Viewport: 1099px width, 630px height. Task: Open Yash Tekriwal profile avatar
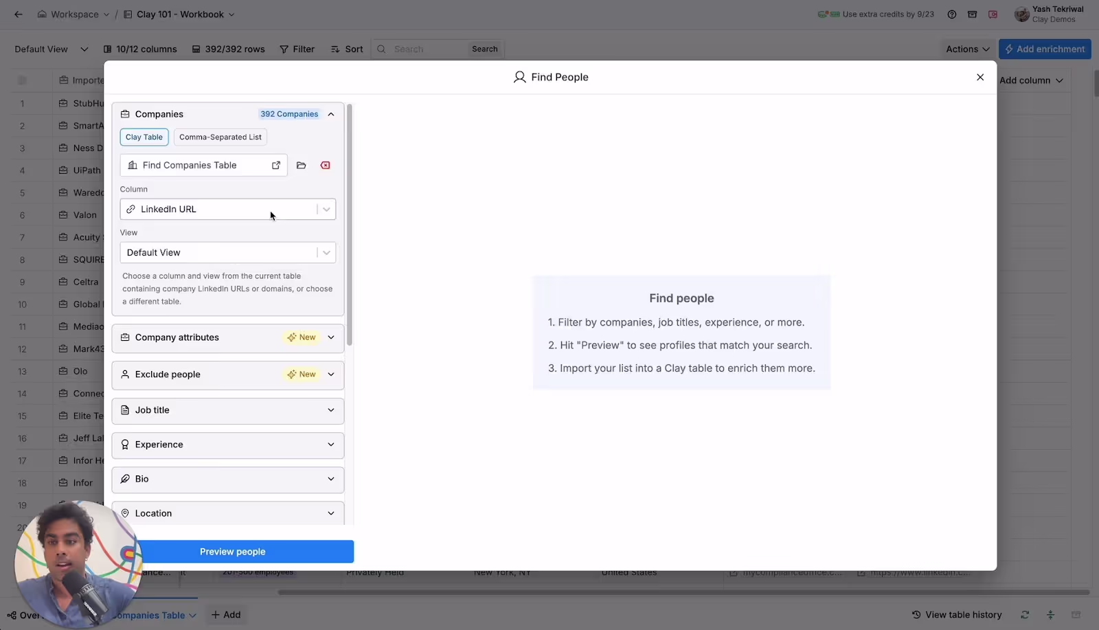point(1021,14)
